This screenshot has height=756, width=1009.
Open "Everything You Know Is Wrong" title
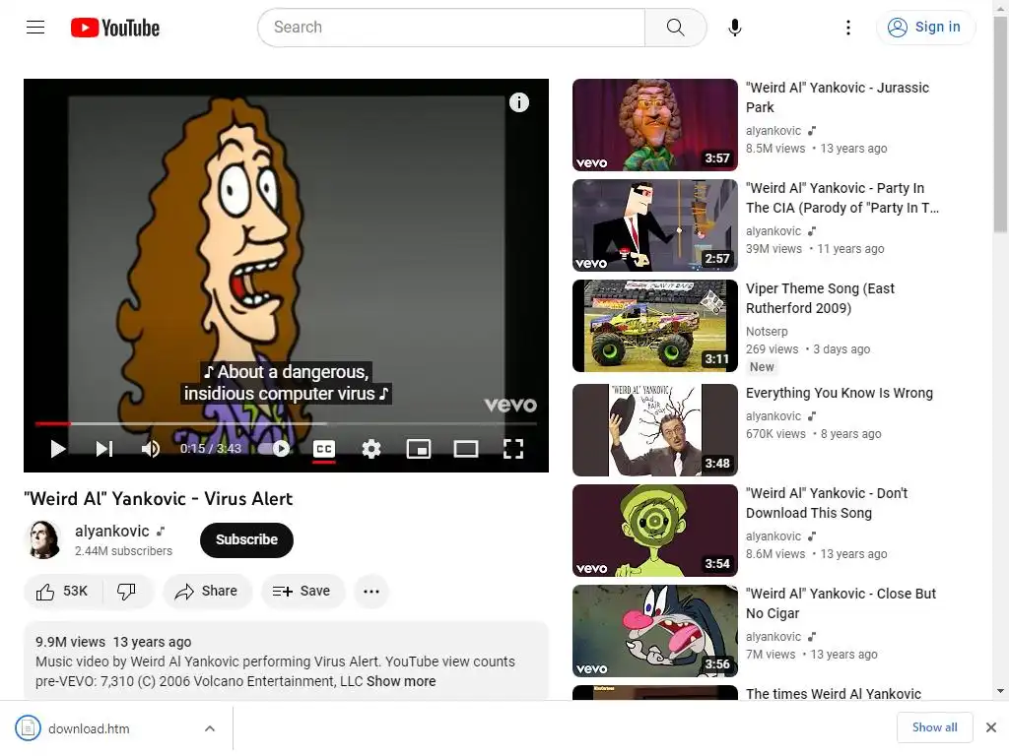(x=840, y=393)
